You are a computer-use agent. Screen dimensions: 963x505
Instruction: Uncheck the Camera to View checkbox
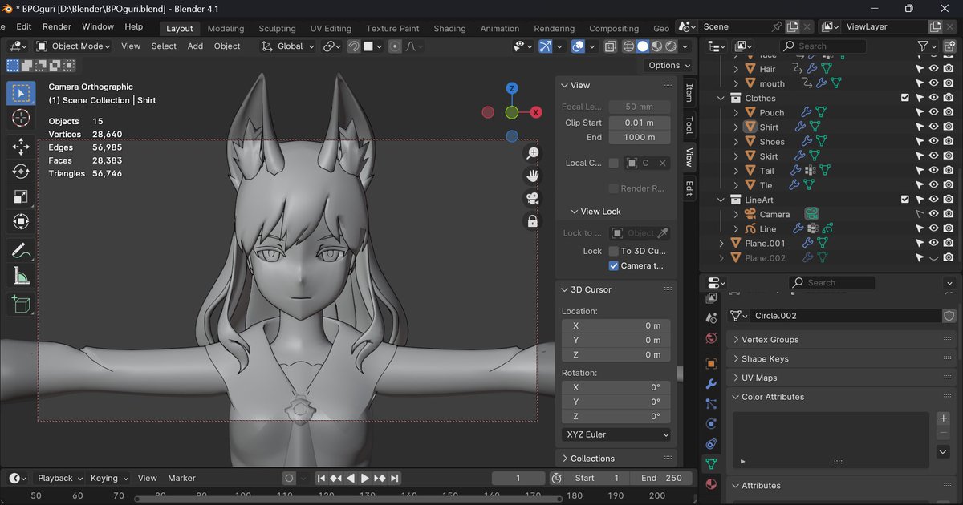[x=614, y=265]
